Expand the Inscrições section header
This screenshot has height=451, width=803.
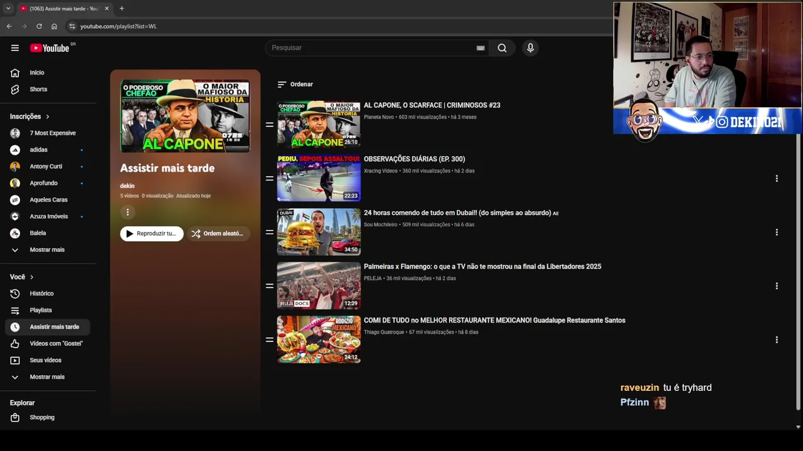(x=29, y=117)
